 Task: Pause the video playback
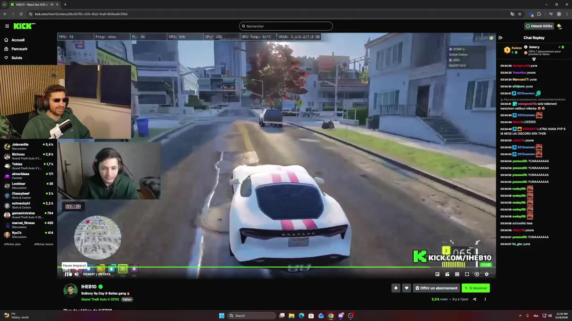67,274
